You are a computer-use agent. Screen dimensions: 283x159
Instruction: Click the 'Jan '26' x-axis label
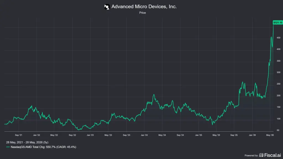point(252,135)
